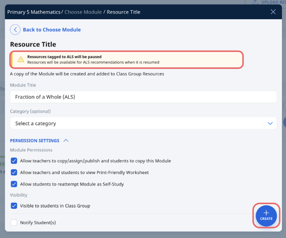Open the Select a category dropdown
The height and width of the screenshot is (238, 286).
(143, 123)
